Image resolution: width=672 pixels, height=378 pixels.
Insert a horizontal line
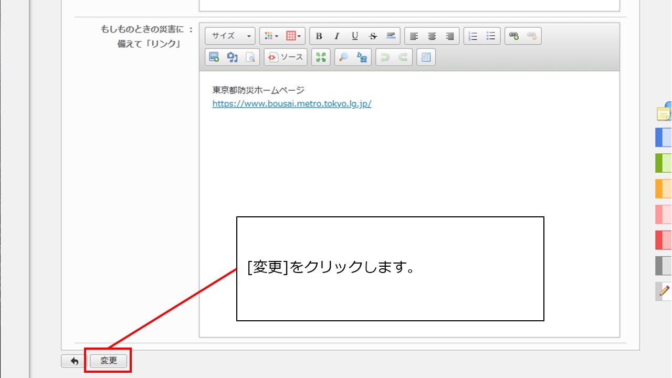click(x=391, y=36)
